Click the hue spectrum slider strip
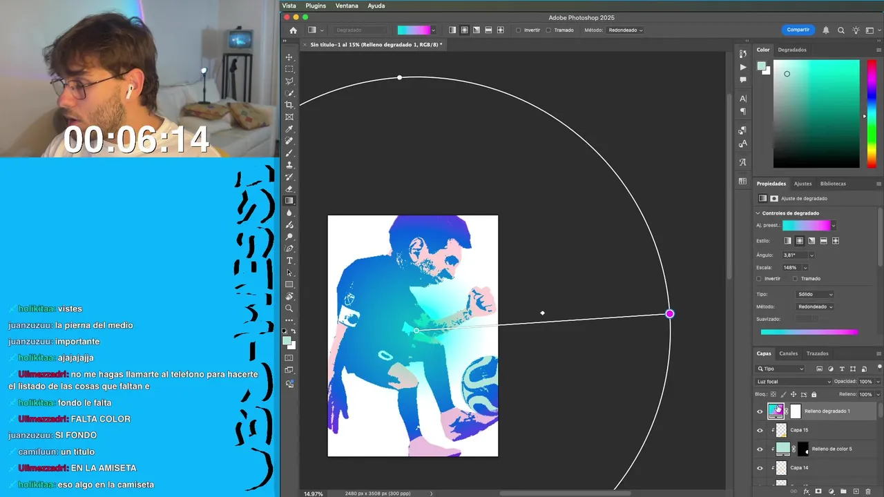Image resolution: width=884 pixels, height=497 pixels. [872, 114]
